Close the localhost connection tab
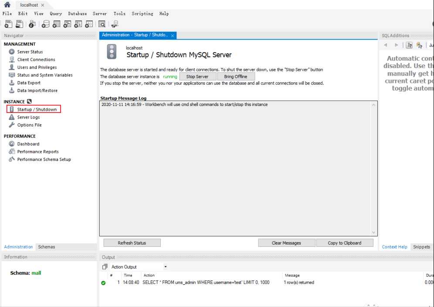The width and height of the screenshot is (434, 307). 42,5
